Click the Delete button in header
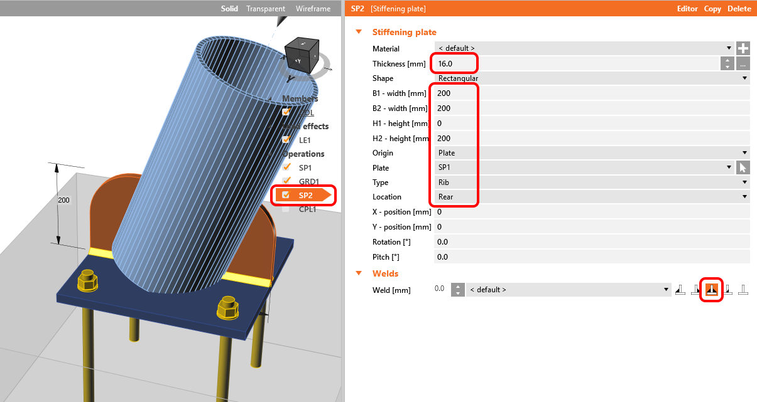Image resolution: width=757 pixels, height=402 pixels. tap(739, 9)
